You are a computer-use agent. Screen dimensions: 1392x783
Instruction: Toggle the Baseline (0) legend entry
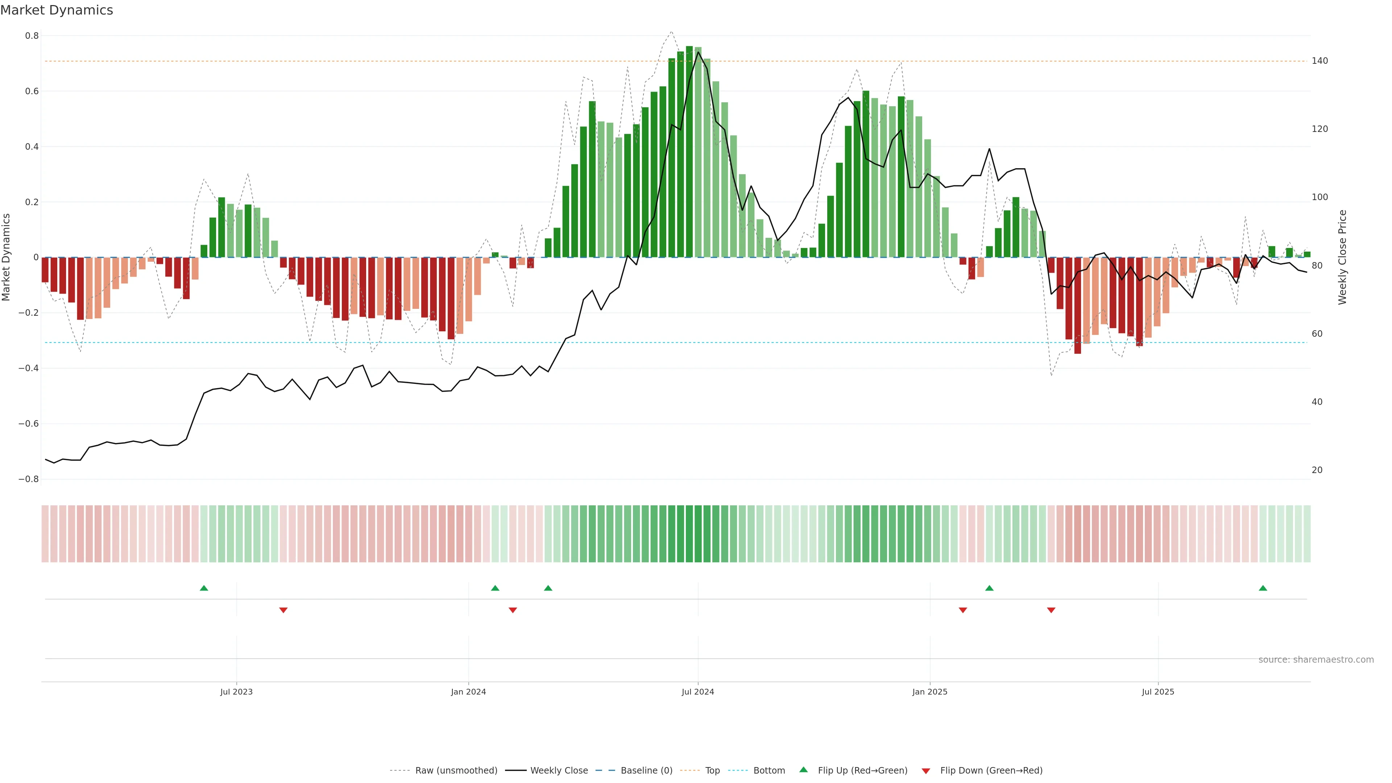tap(646, 771)
